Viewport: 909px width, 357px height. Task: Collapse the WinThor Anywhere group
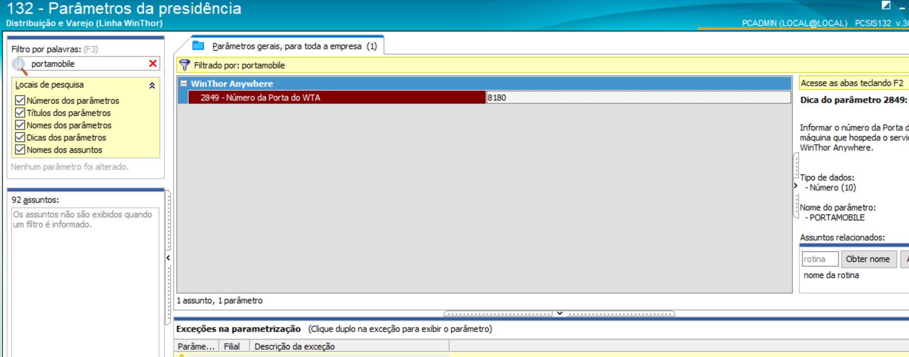point(183,83)
